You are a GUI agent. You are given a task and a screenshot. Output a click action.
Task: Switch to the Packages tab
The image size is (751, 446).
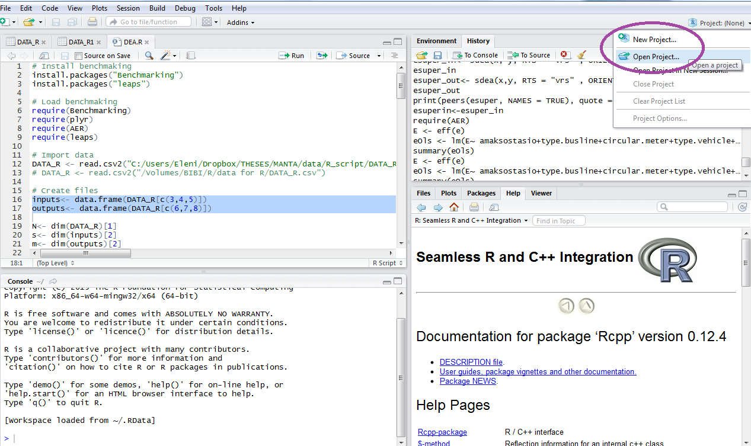coord(481,193)
